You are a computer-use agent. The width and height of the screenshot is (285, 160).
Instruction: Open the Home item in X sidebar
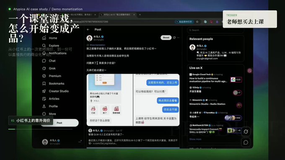tap(49, 38)
